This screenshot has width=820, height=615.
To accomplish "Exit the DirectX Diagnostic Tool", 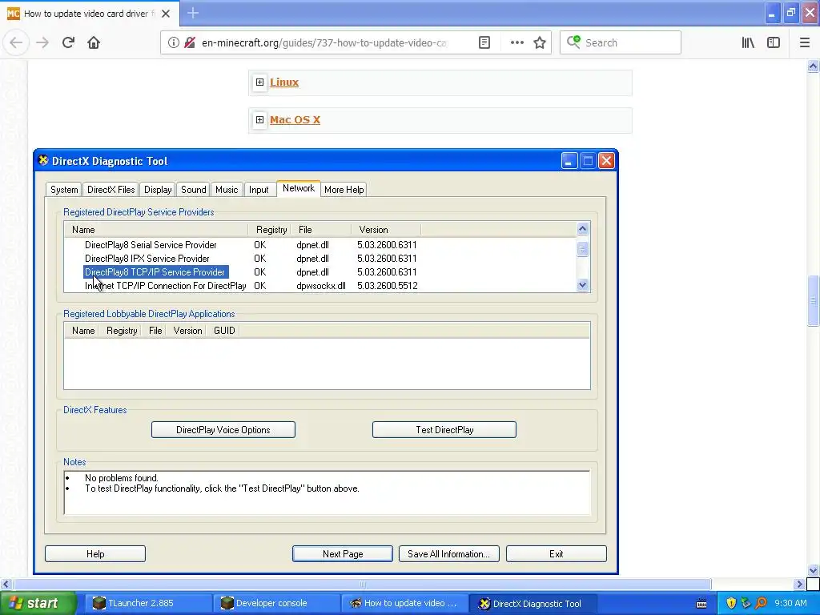I will 557,554.
